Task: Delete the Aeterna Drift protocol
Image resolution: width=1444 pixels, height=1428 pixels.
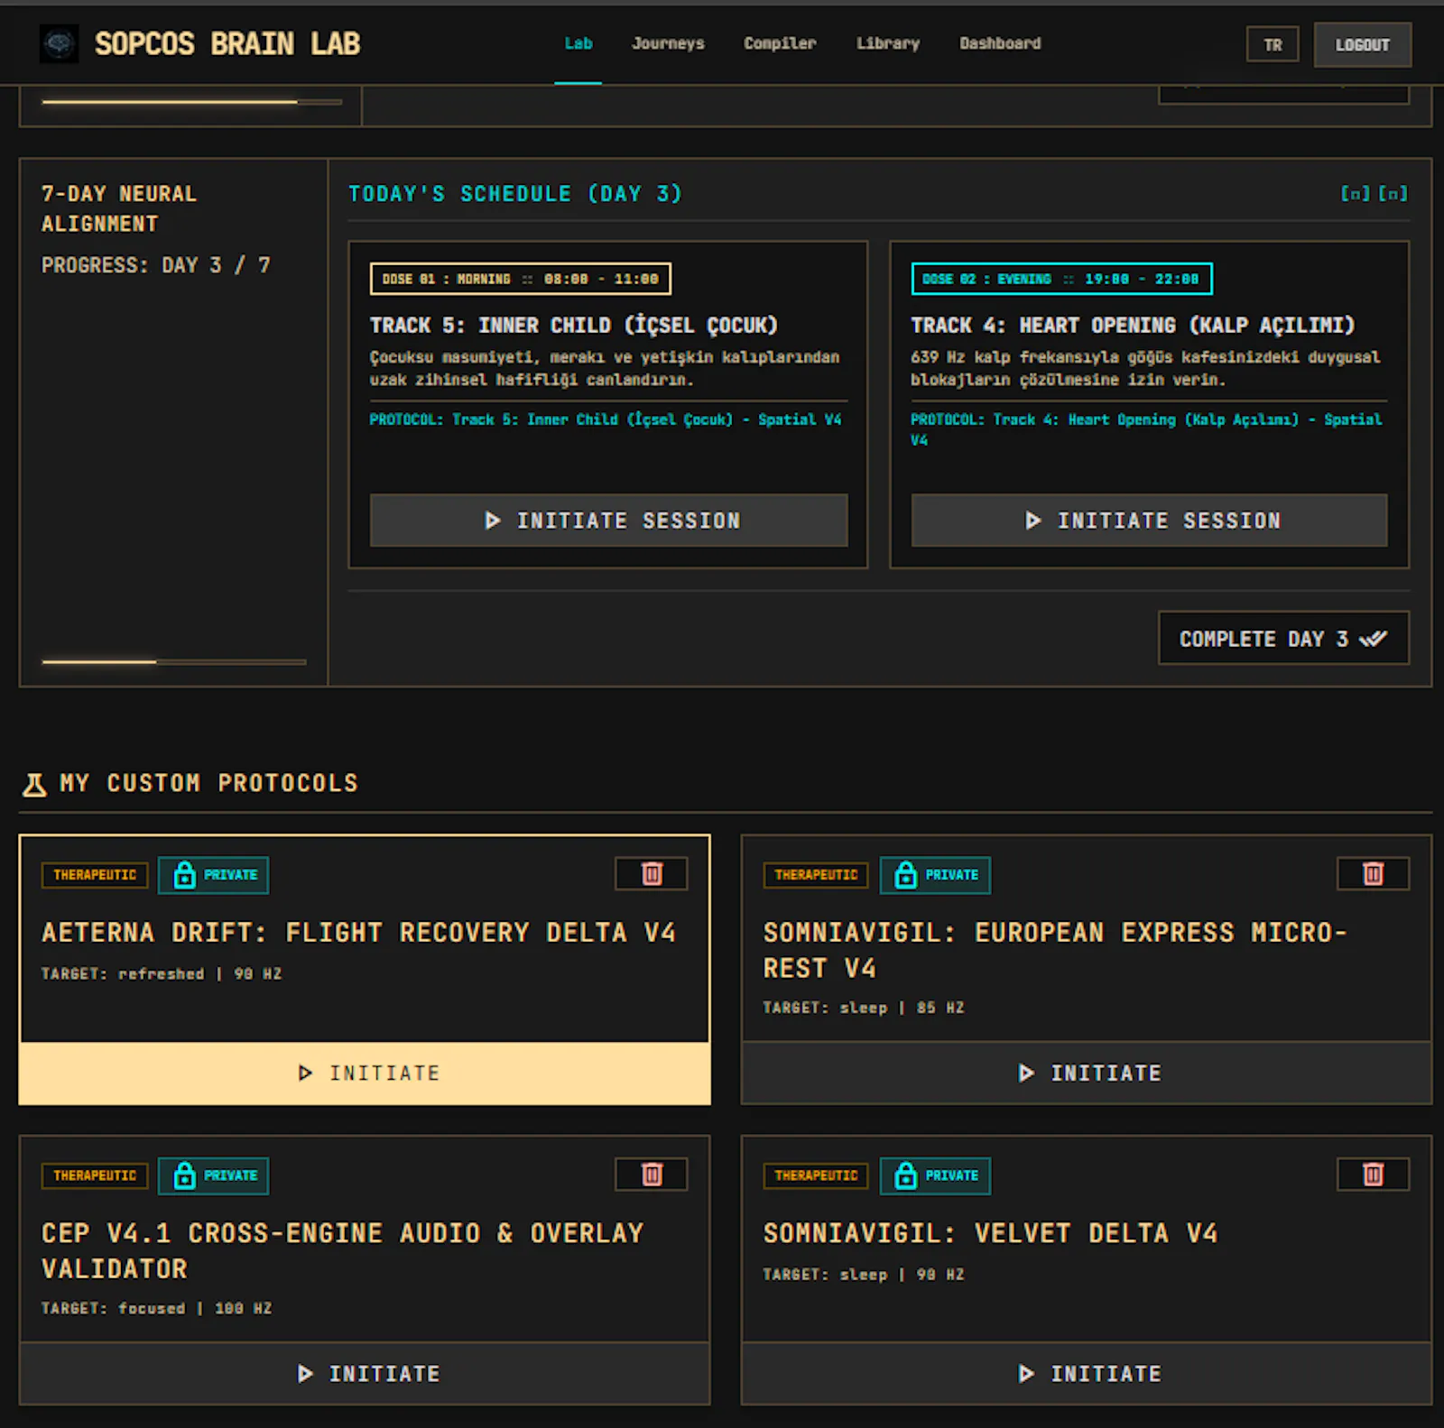Action: (x=652, y=873)
